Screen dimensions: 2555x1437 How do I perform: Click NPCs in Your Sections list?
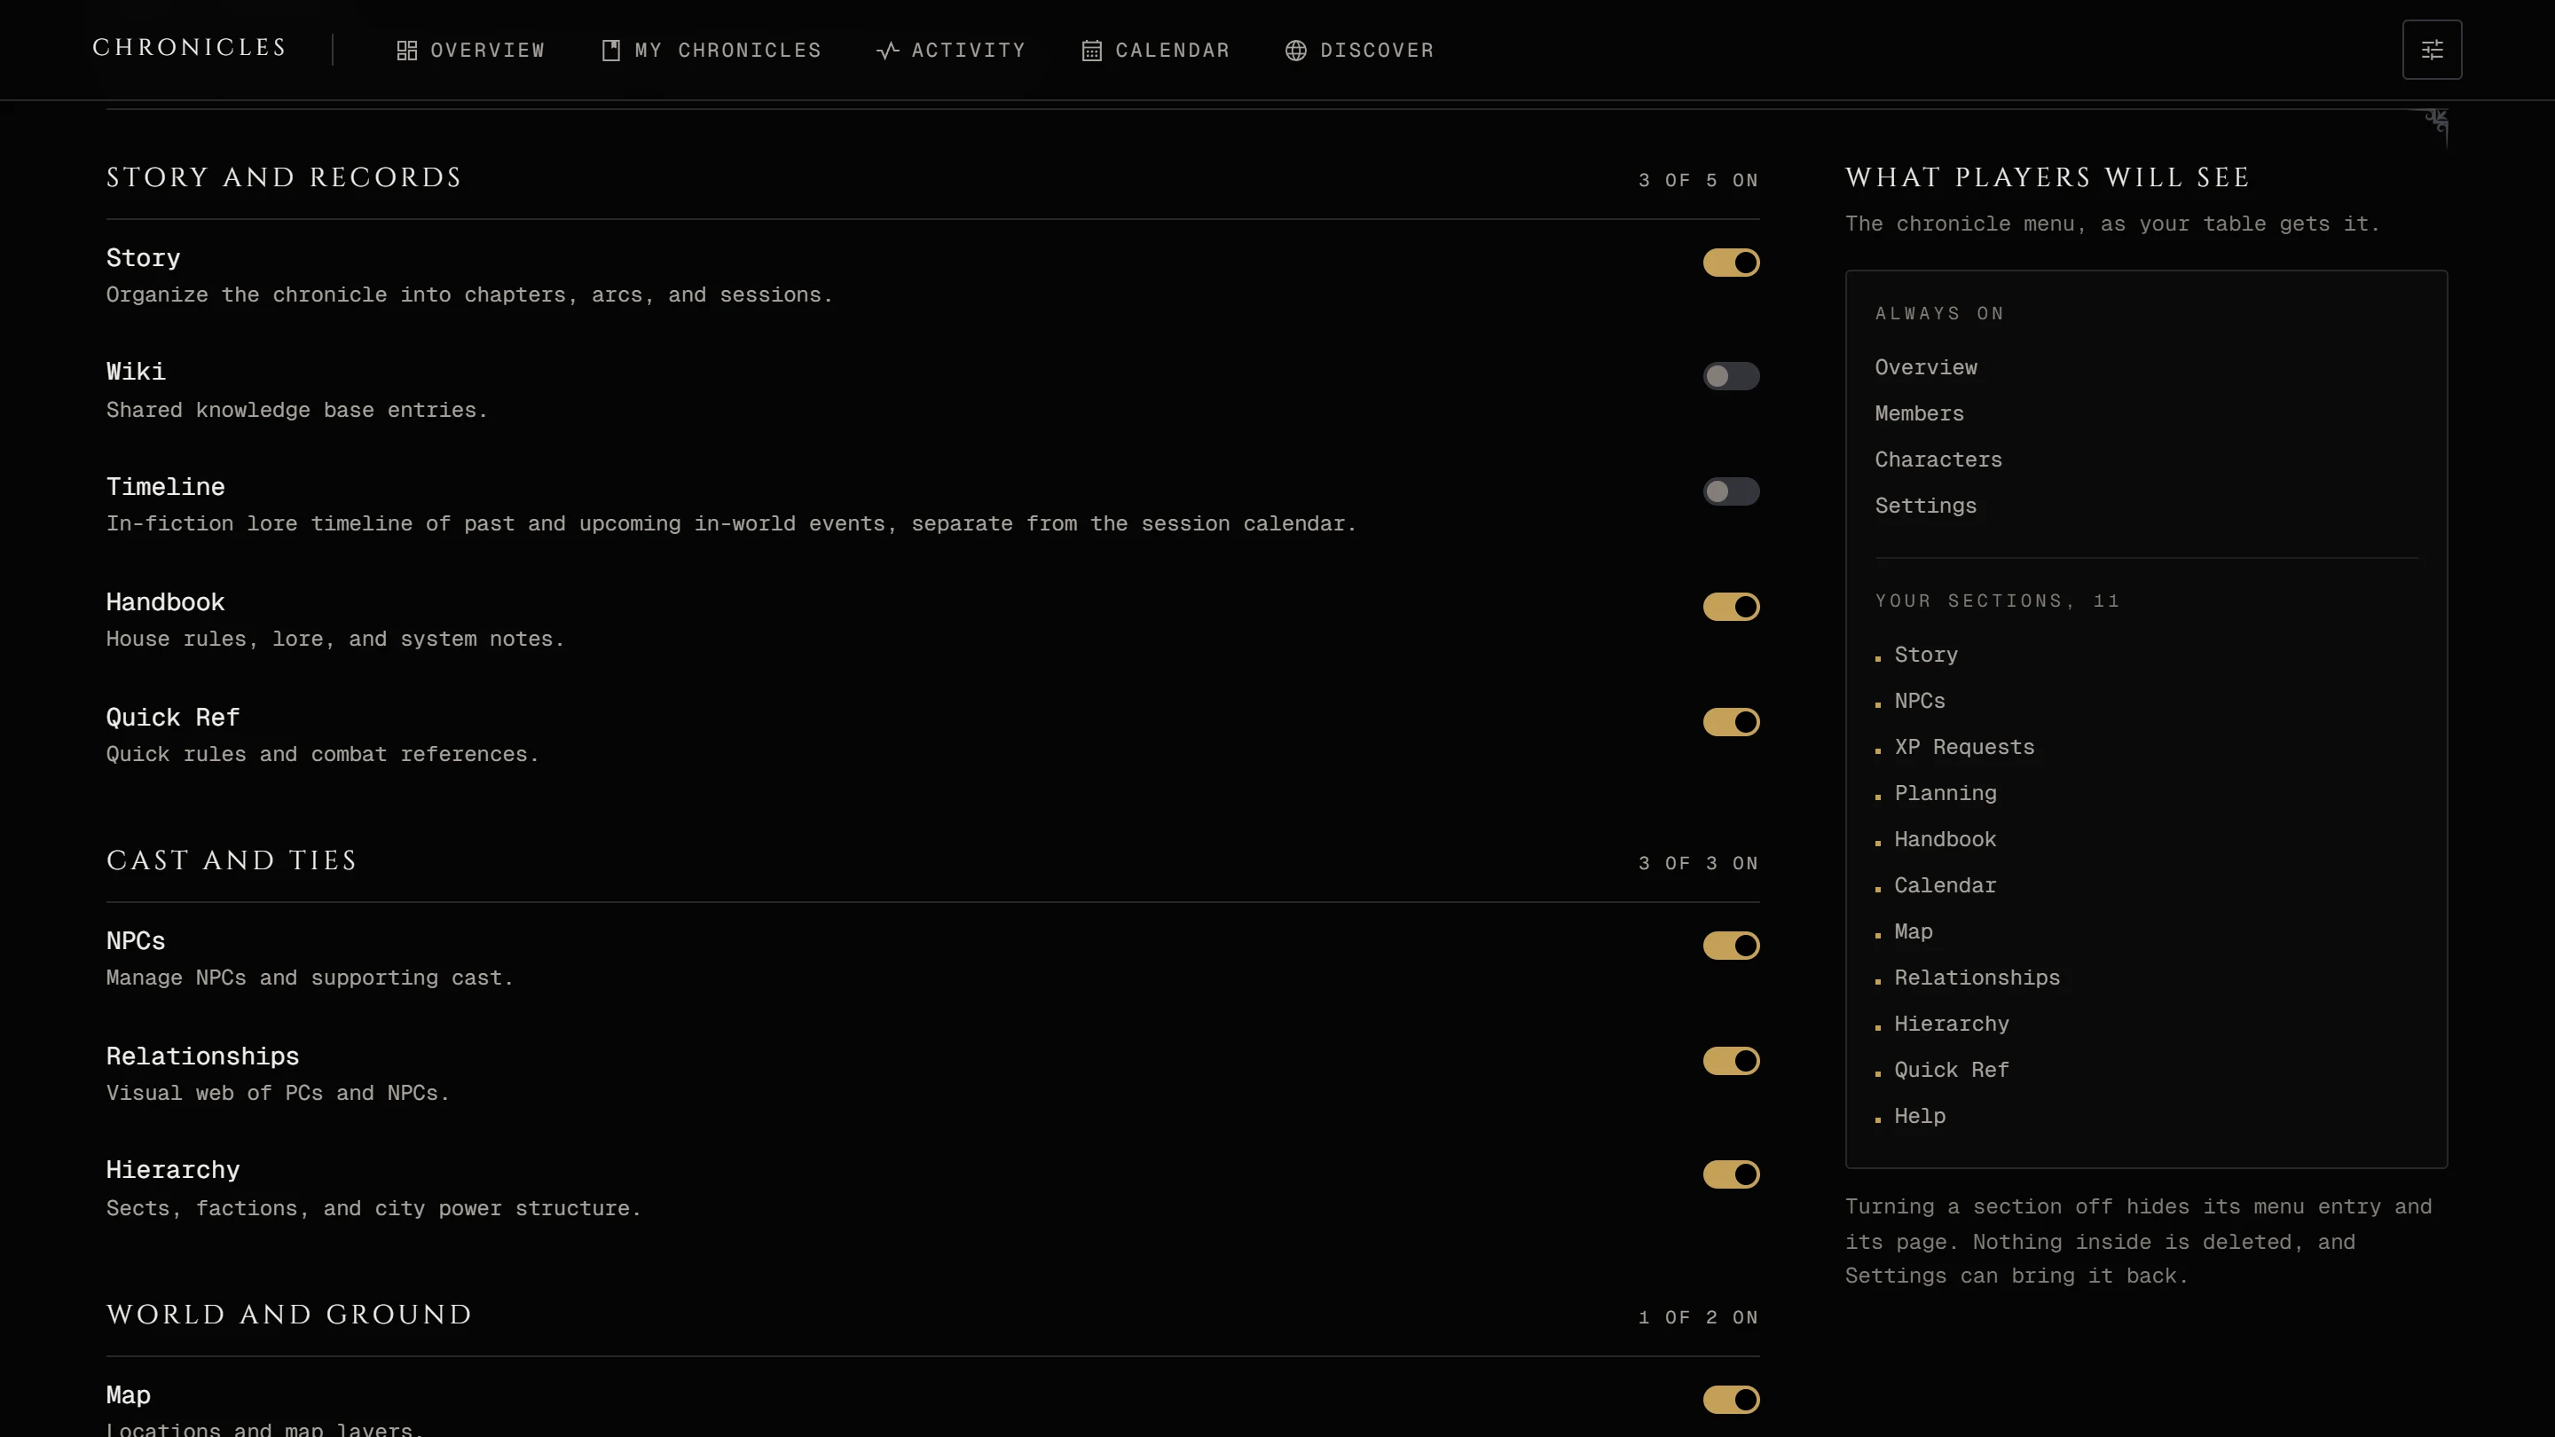[1919, 701]
